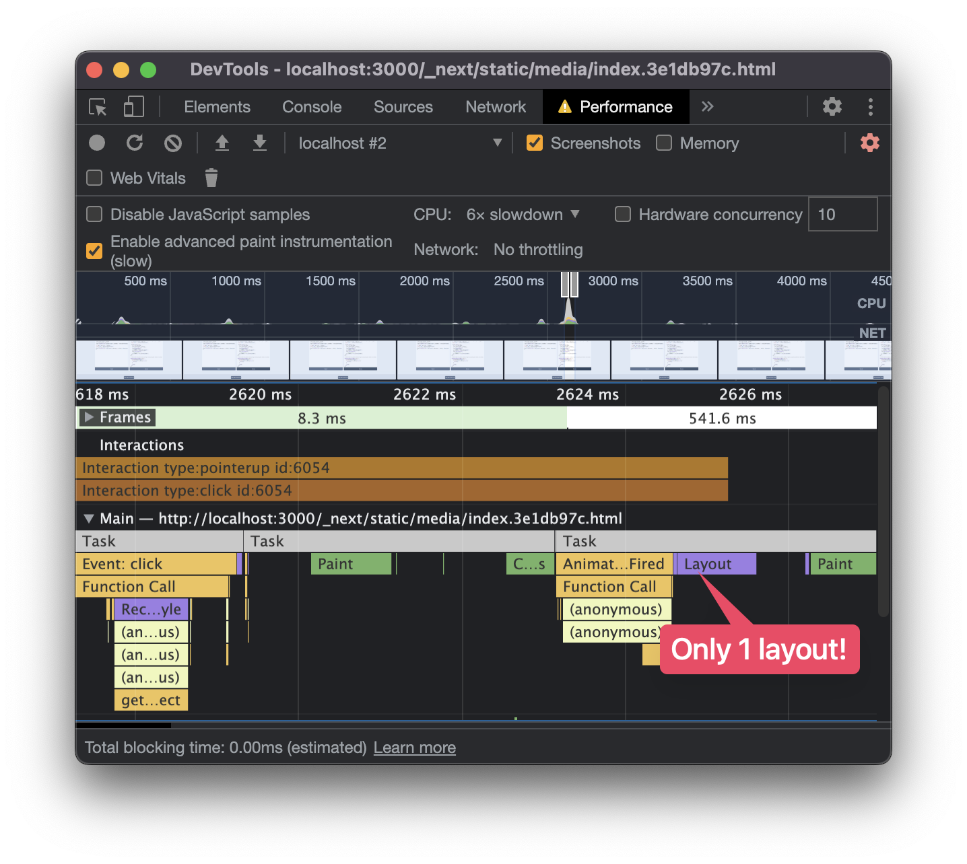Screen dimensions: 967x864
Task: Switch to the Elements tab
Action: (217, 107)
